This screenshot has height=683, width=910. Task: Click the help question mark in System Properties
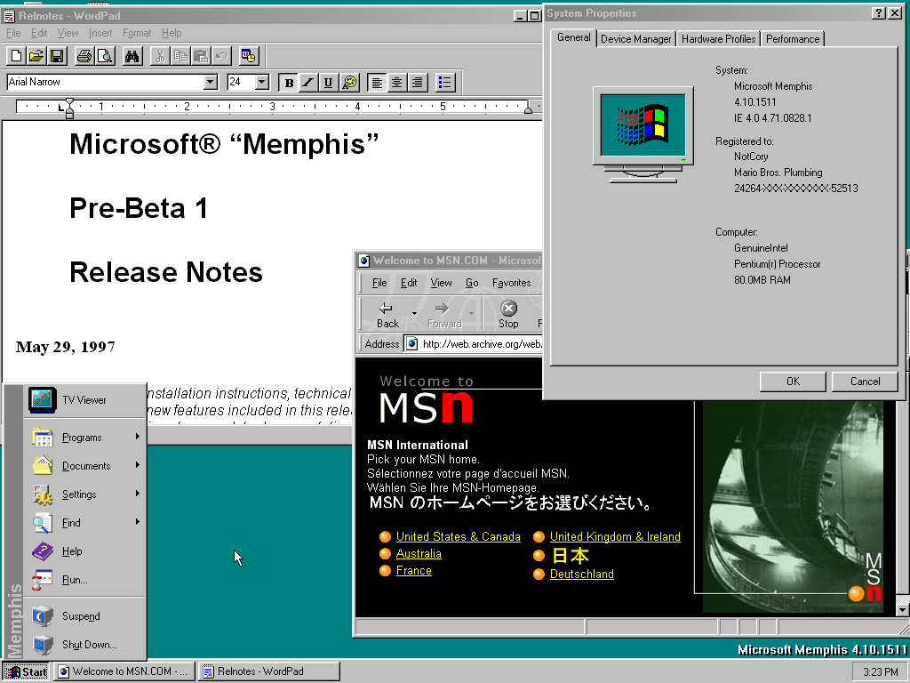[x=879, y=13]
